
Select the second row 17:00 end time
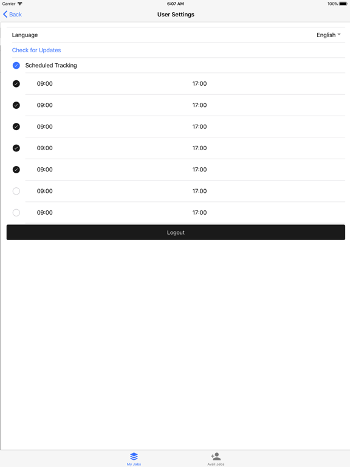pyautogui.click(x=199, y=105)
